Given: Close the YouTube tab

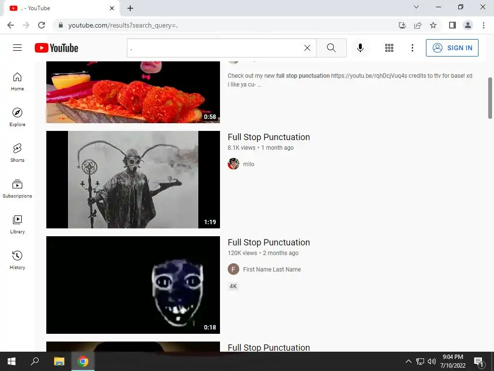Looking at the screenshot, I should [x=112, y=8].
